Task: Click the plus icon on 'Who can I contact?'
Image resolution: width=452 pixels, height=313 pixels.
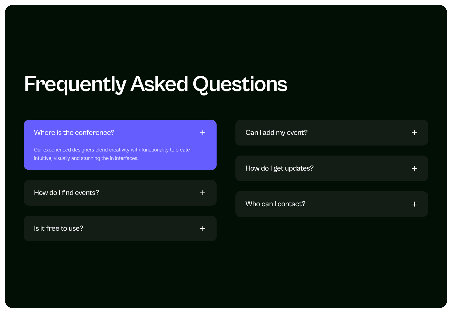Action: click(x=414, y=204)
